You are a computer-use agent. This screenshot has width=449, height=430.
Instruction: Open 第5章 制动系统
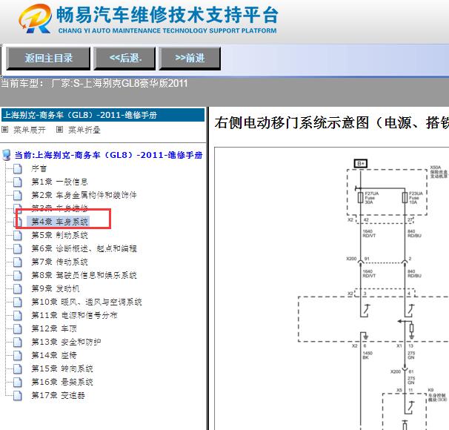click(59, 235)
